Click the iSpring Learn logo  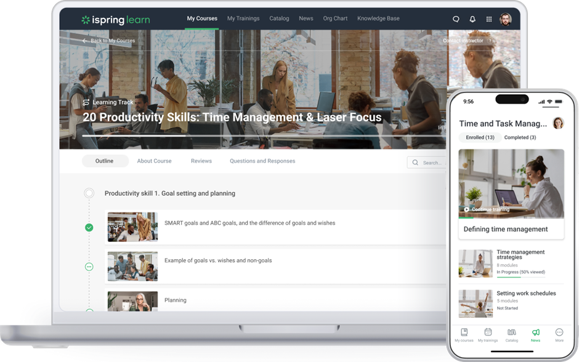(x=116, y=20)
